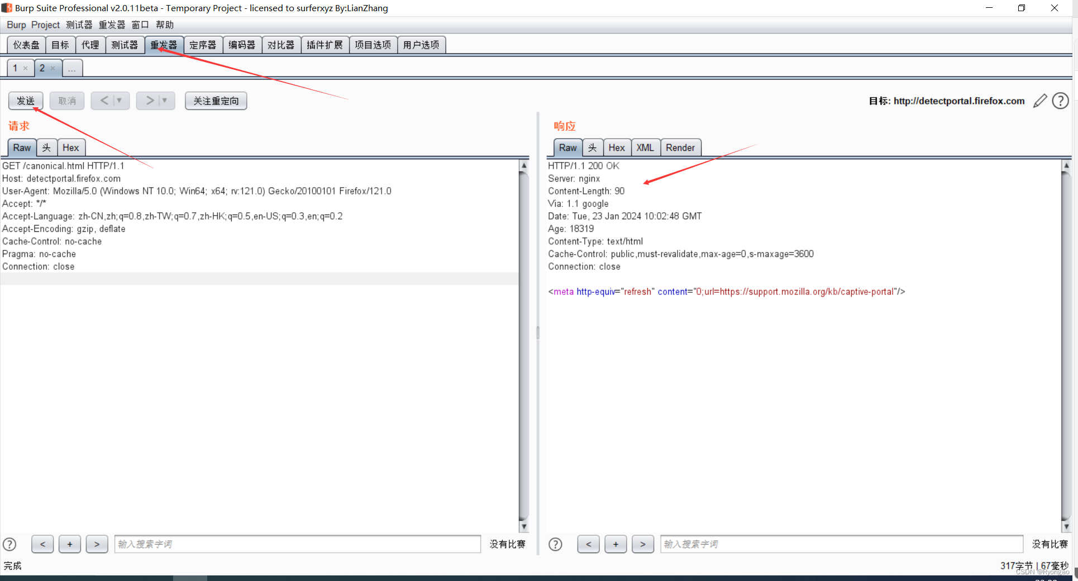
Task: Open the Burp menu
Action: click(16, 25)
